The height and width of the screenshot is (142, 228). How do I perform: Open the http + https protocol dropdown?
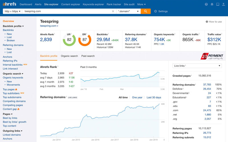[13, 11]
